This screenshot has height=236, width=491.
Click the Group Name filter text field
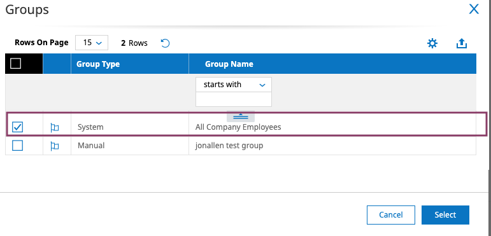click(x=234, y=99)
